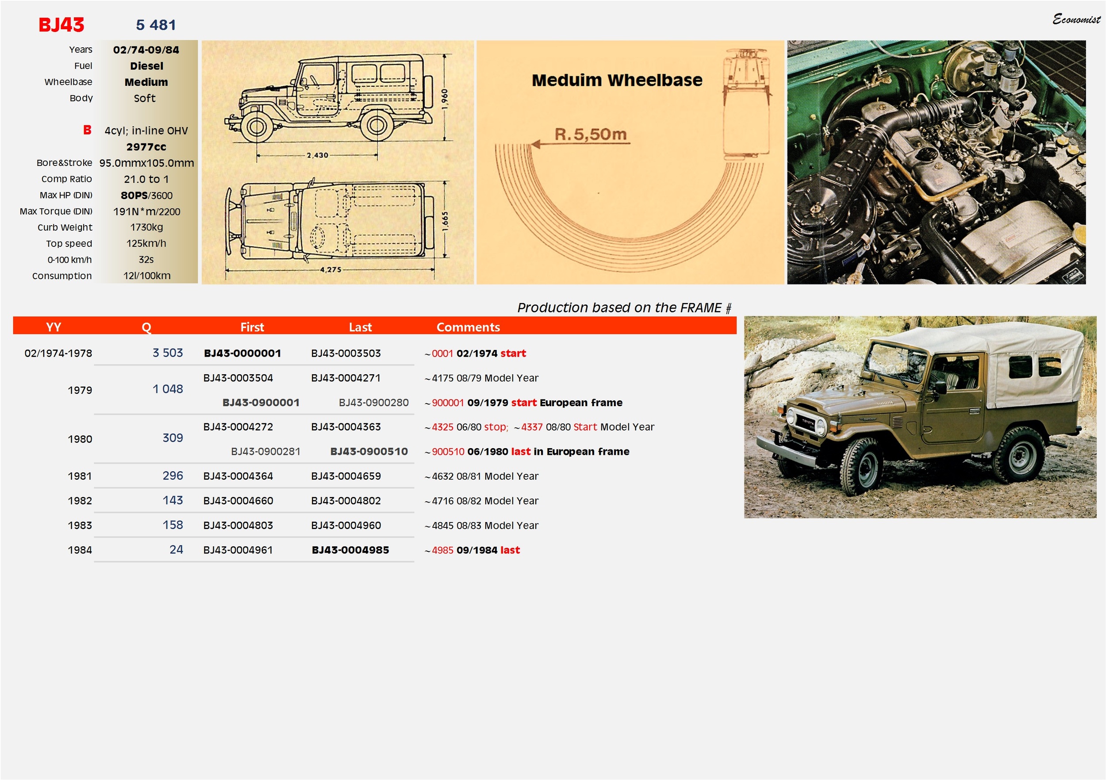Click the Wheelbase value Medium
Viewport: 1106px width, 780px height.
coord(146,82)
